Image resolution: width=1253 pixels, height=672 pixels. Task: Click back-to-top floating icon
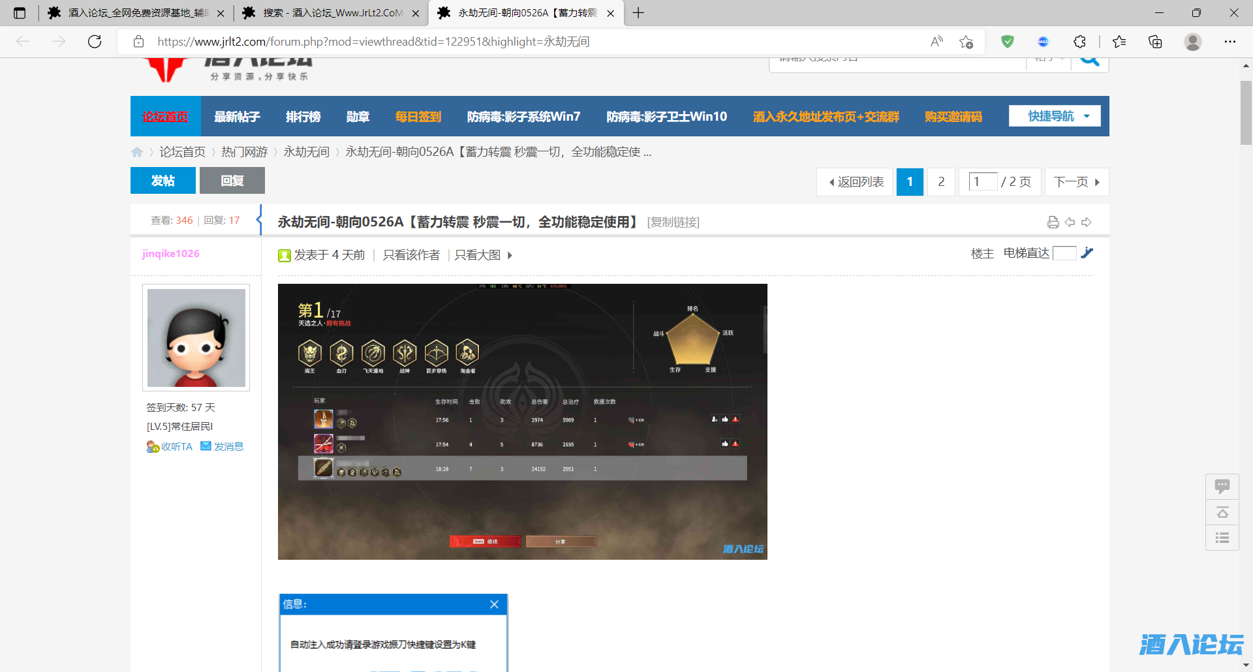[x=1222, y=512]
